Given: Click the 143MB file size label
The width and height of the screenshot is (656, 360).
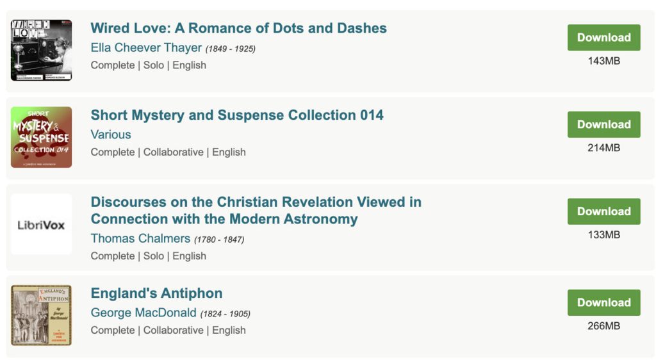Looking at the screenshot, I should click(603, 61).
